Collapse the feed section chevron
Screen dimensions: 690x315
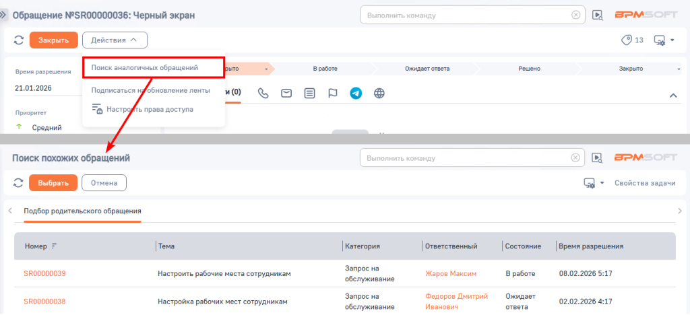(x=673, y=96)
